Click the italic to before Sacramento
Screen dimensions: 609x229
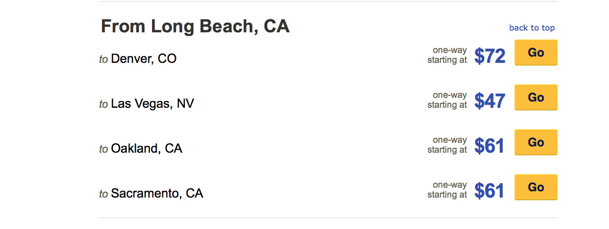point(103,194)
